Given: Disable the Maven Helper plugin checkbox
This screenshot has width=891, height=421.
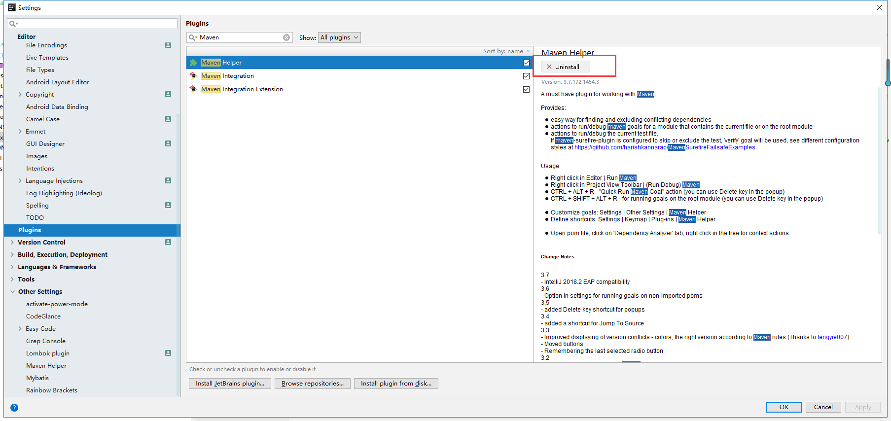Looking at the screenshot, I should click(526, 63).
